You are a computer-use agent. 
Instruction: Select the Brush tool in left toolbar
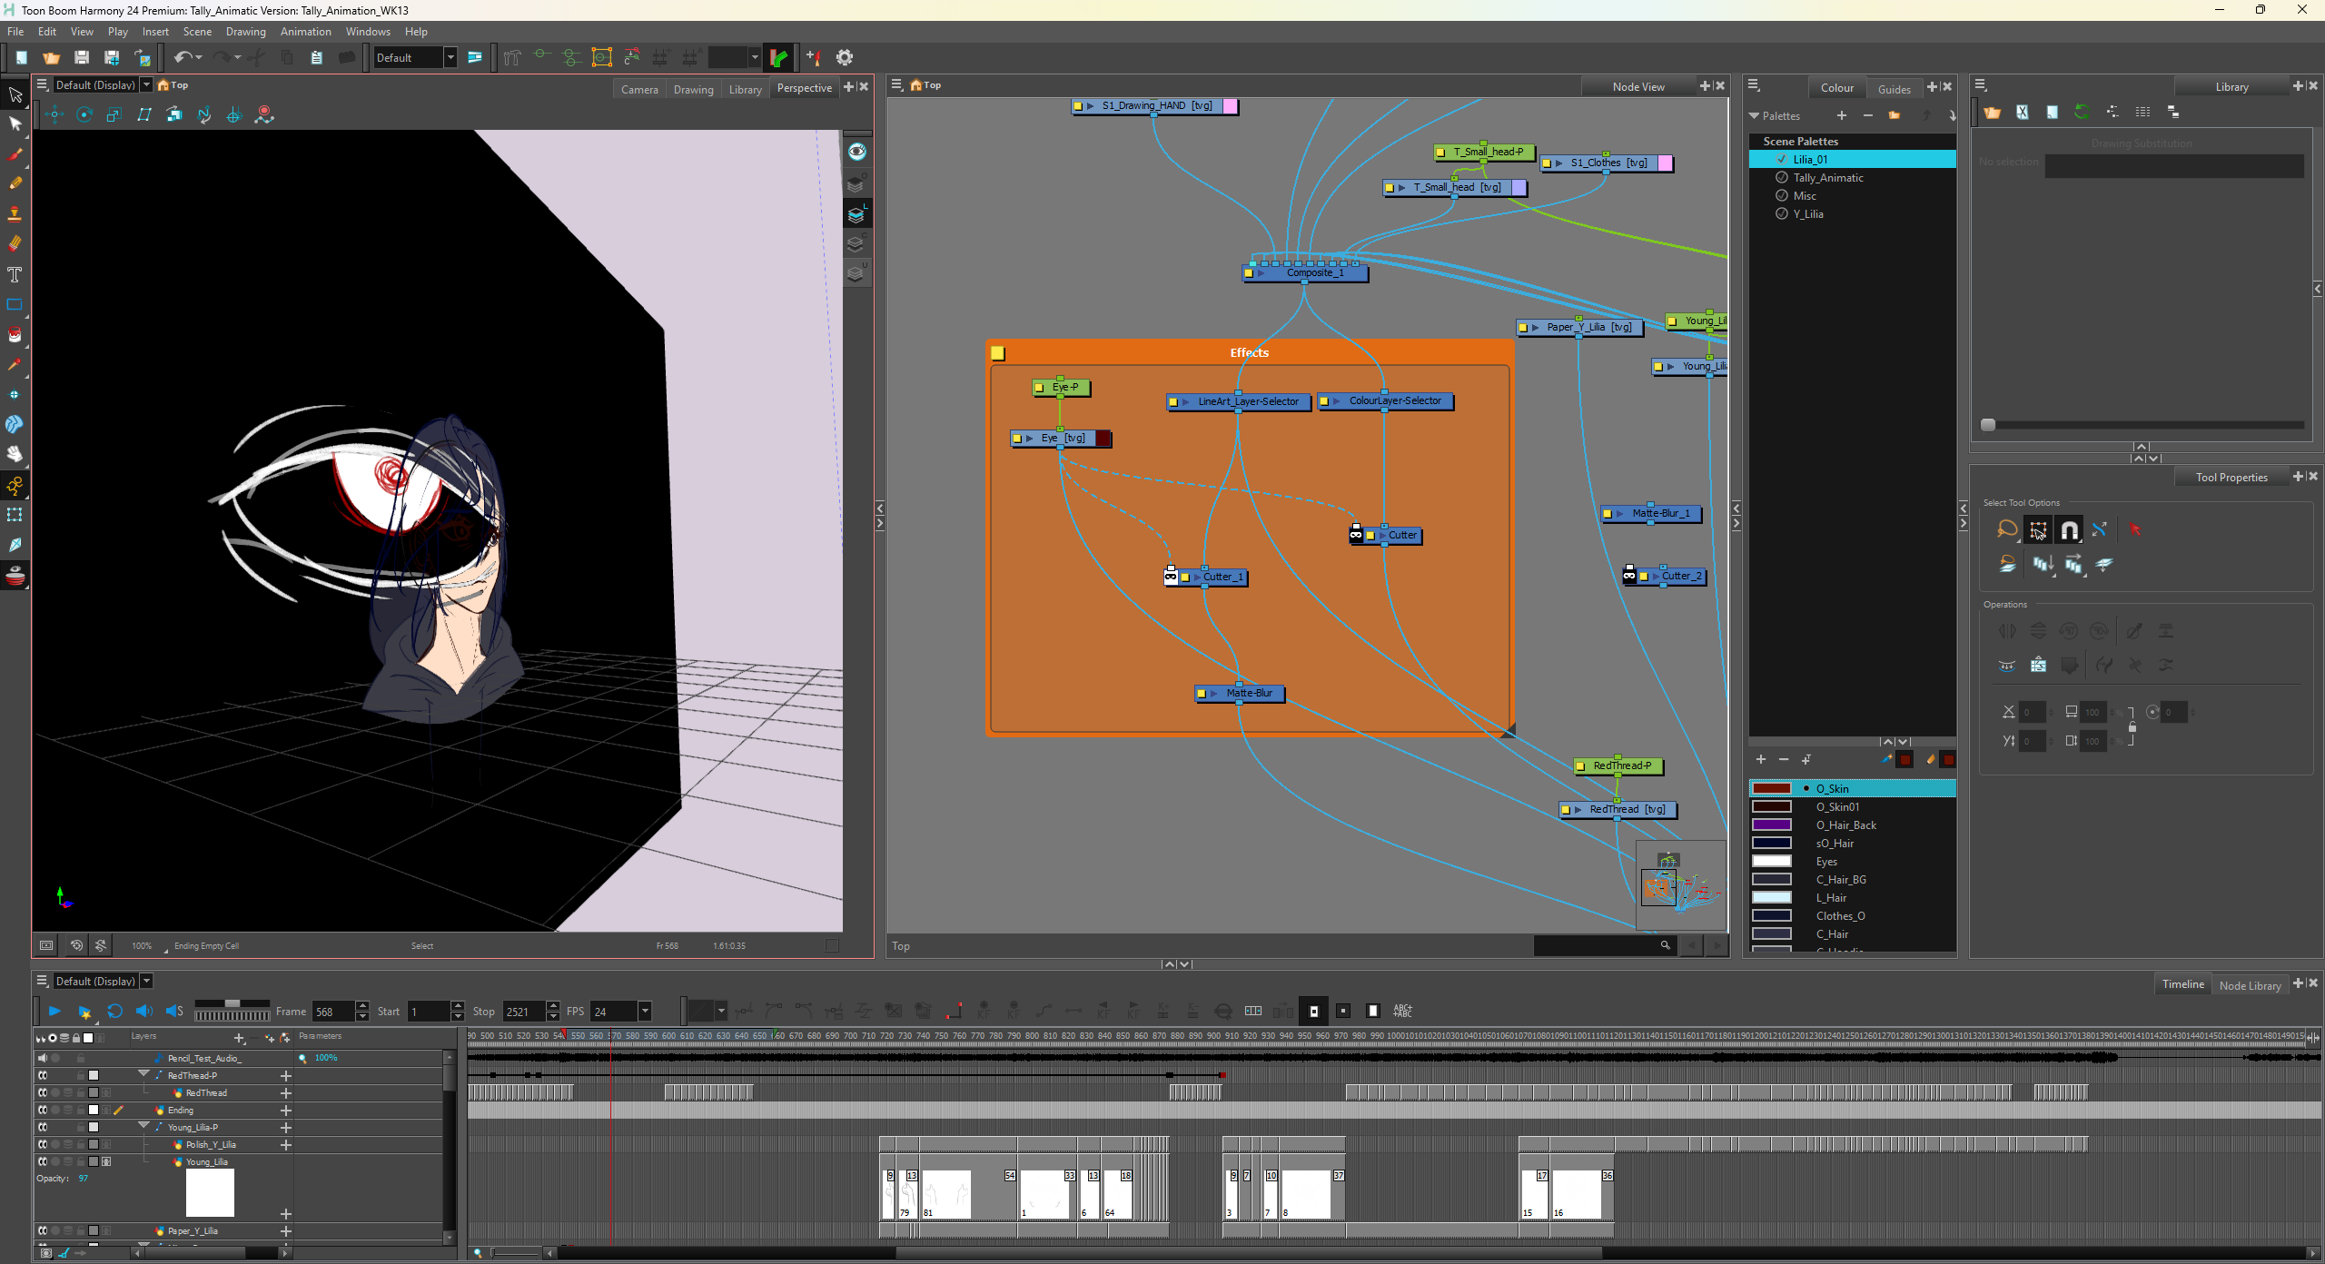(x=15, y=154)
